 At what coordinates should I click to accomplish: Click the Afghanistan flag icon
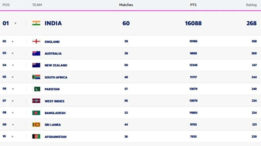(x=36, y=136)
